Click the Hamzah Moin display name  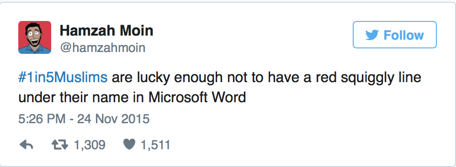click(106, 31)
